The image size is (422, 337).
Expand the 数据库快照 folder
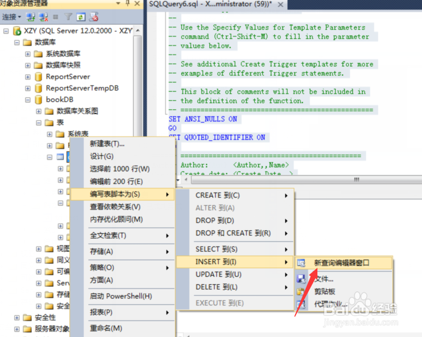pos(28,66)
